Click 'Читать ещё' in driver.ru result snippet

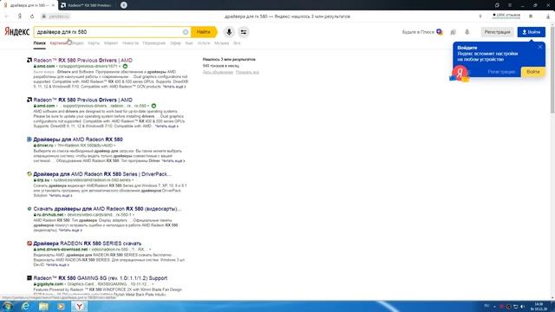coord(173,160)
